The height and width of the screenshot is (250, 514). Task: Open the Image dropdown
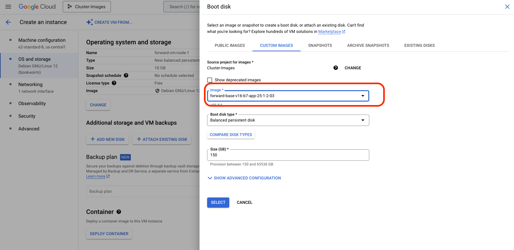288,96
